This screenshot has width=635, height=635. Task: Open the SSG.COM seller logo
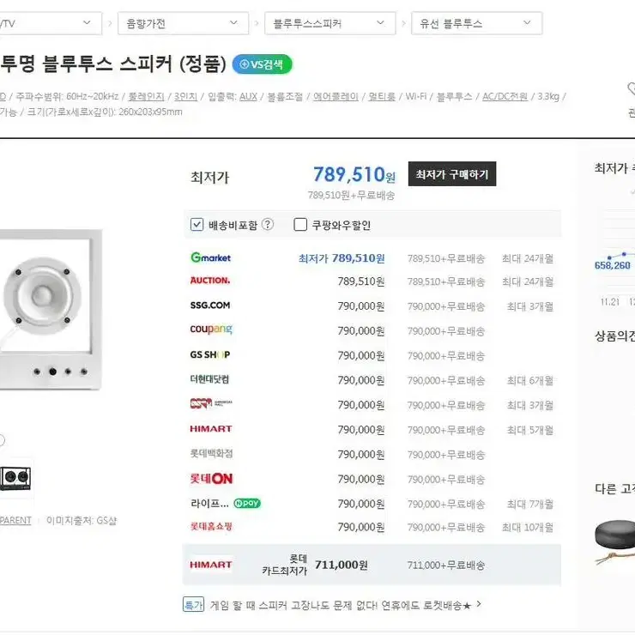pos(209,305)
